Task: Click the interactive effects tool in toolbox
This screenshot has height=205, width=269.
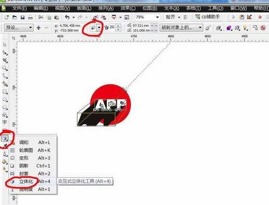Action: click(x=5, y=138)
